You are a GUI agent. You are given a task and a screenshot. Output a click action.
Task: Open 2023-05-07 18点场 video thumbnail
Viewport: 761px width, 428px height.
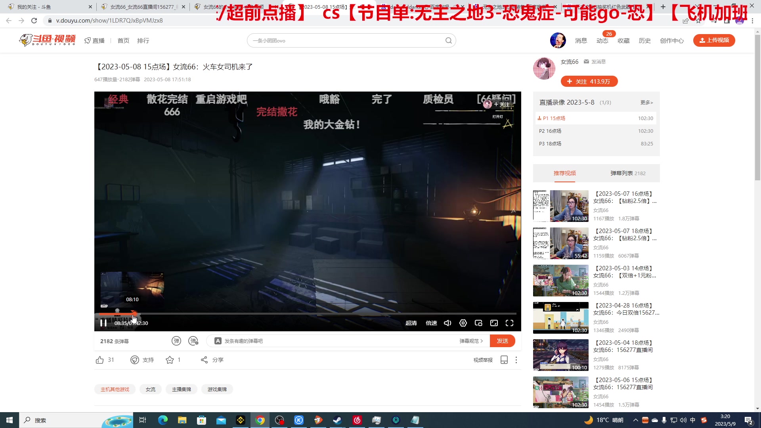[560, 243]
